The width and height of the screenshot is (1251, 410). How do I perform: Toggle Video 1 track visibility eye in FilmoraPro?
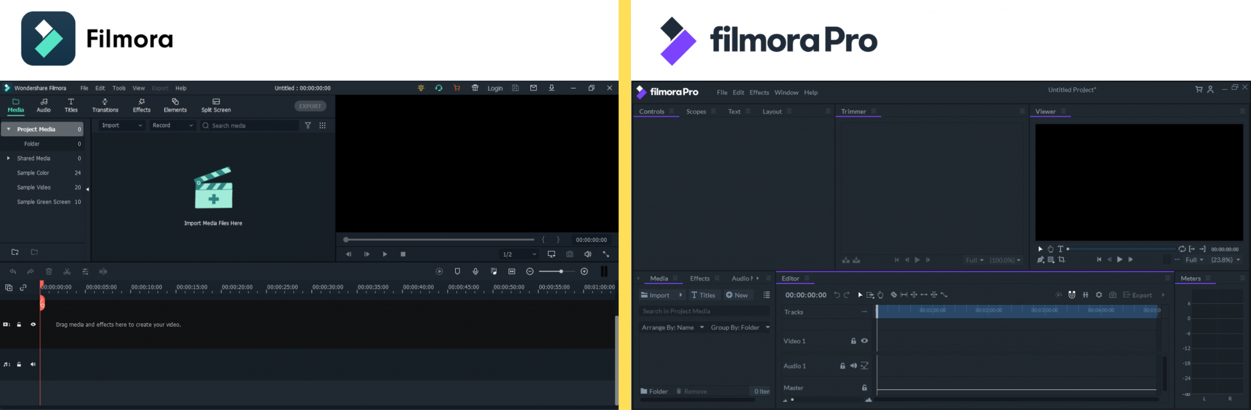(864, 341)
